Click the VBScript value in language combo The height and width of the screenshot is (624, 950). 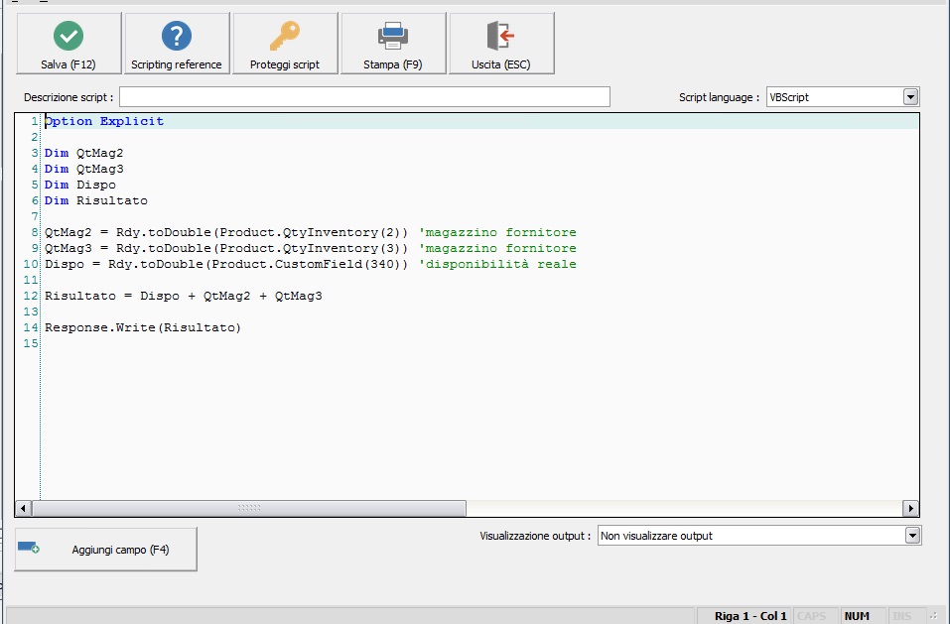(x=789, y=97)
